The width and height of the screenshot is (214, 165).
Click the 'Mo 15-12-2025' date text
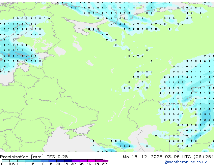[x=142, y=157]
